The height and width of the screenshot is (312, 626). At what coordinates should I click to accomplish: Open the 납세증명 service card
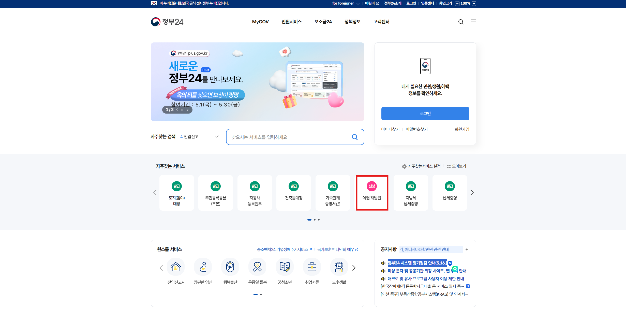450,193
